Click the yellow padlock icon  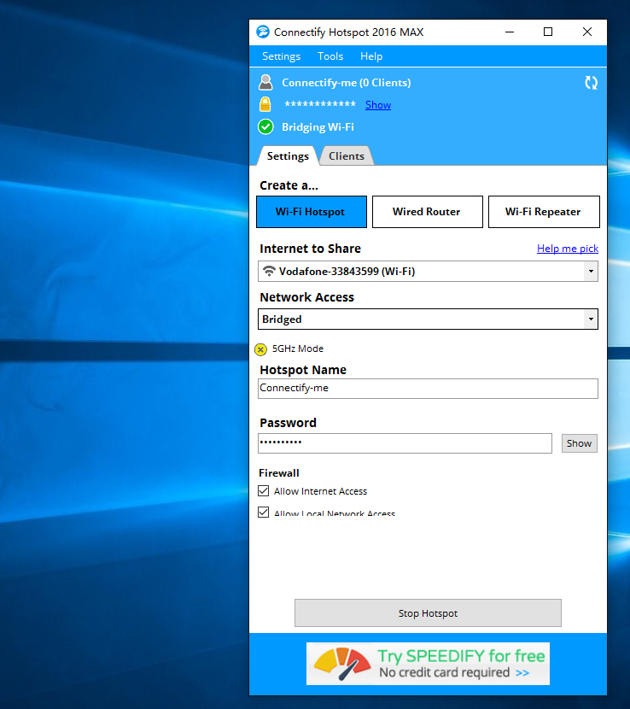point(265,104)
